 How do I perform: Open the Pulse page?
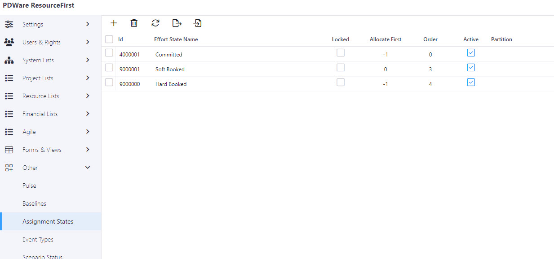tap(29, 186)
